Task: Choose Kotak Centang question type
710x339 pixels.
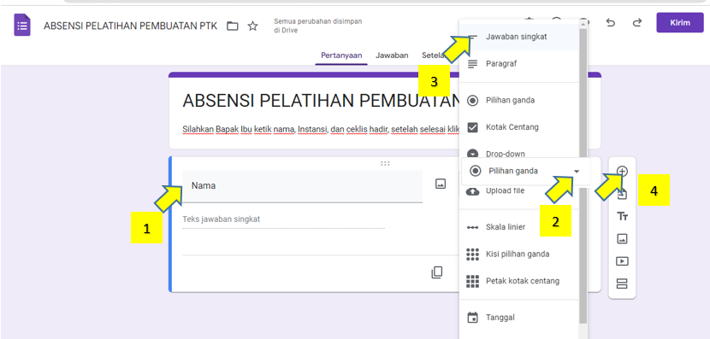Action: click(519, 127)
